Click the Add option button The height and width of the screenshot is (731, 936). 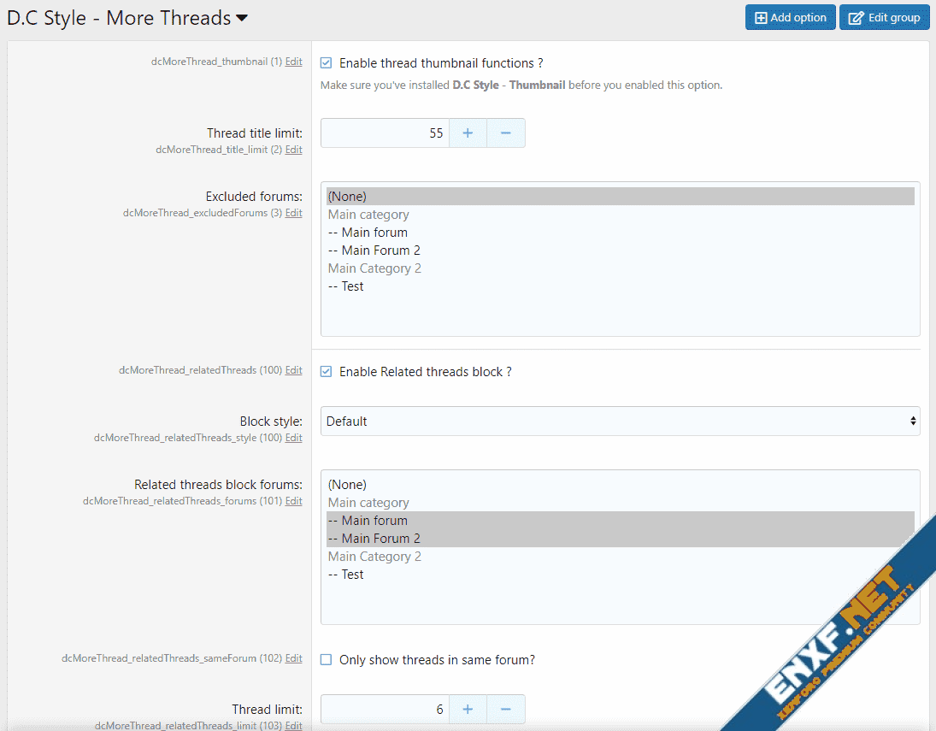790,18
